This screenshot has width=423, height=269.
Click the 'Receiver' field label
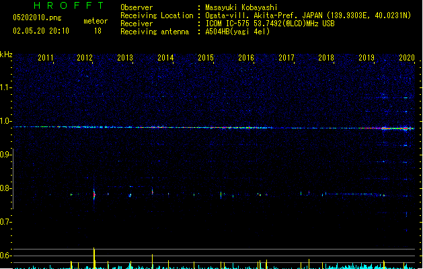tap(137, 24)
